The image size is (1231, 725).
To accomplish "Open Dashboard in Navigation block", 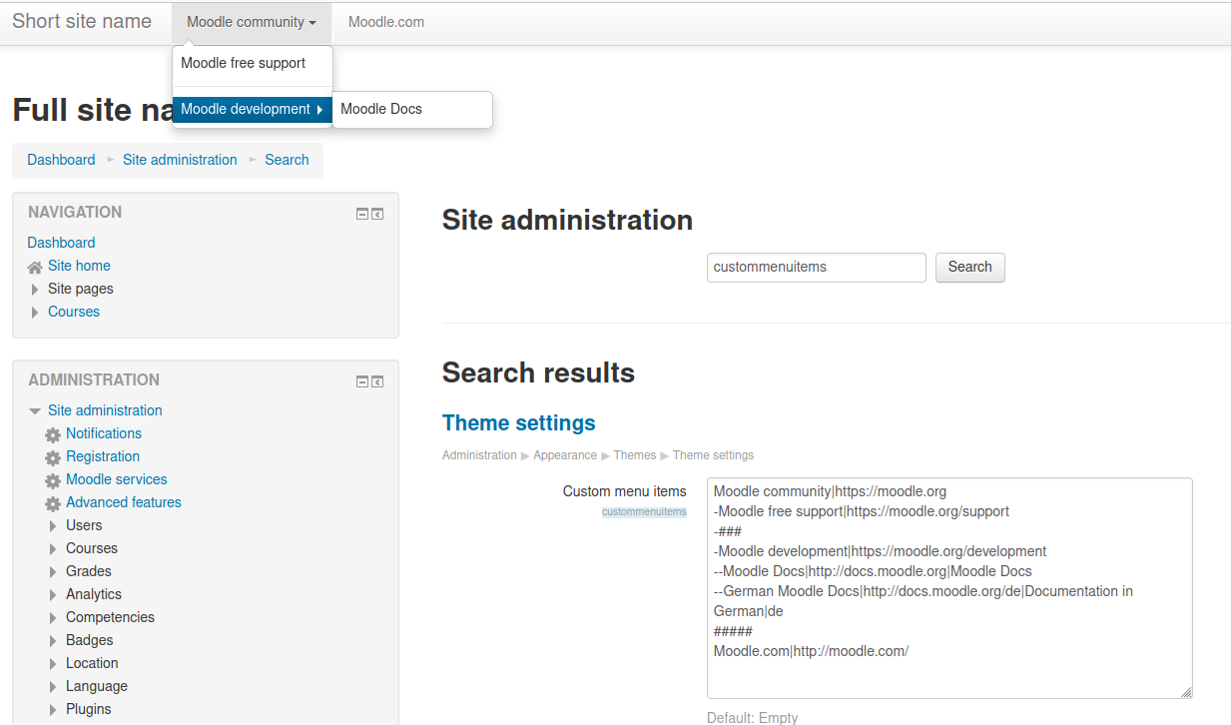I will pyautogui.click(x=61, y=243).
